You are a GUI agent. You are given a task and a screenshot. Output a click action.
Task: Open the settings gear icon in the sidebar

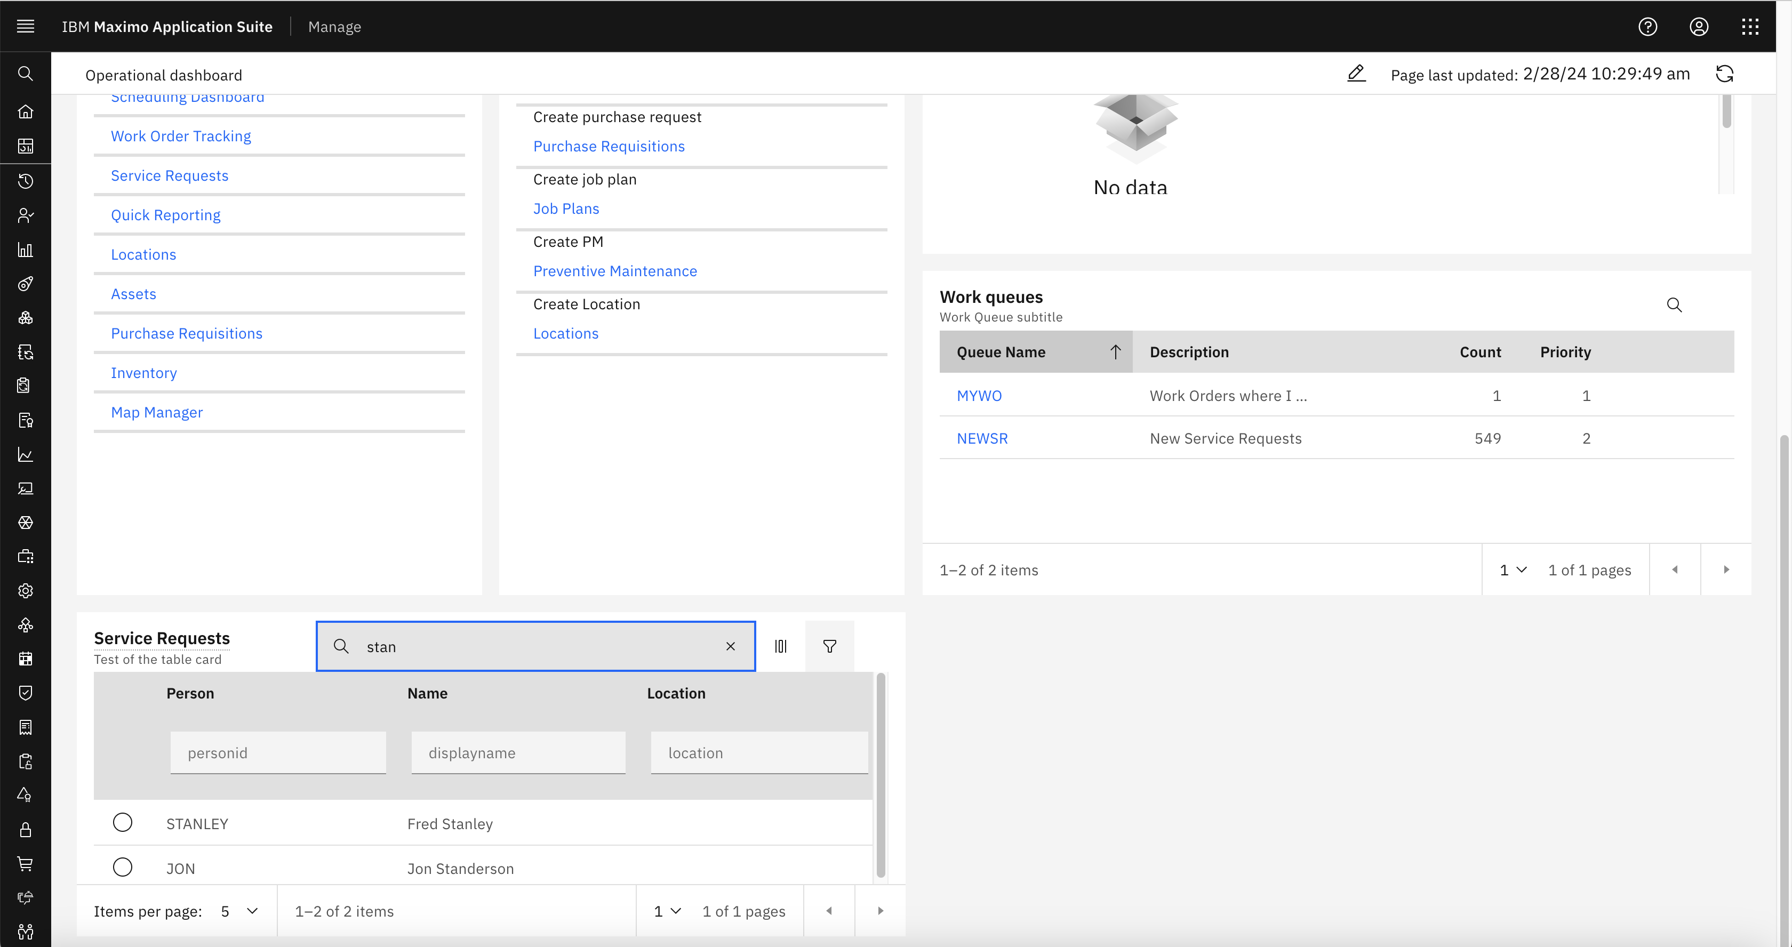tap(26, 590)
